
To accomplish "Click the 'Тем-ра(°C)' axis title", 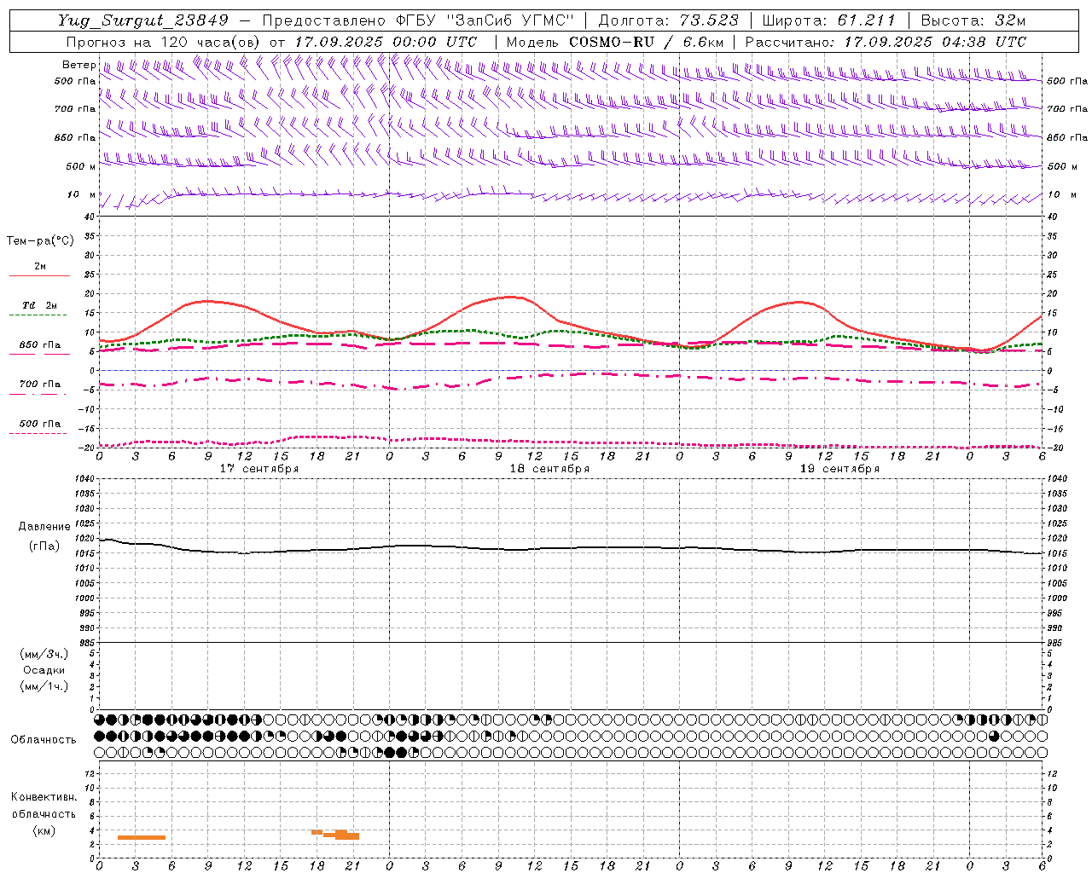I will point(40,241).
